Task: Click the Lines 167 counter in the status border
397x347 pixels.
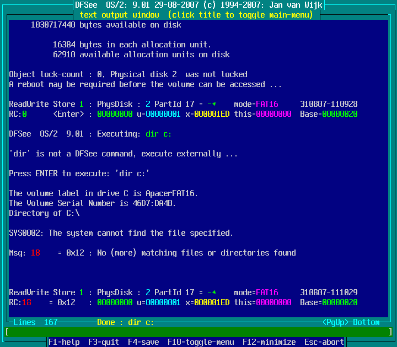Action: [35, 322]
